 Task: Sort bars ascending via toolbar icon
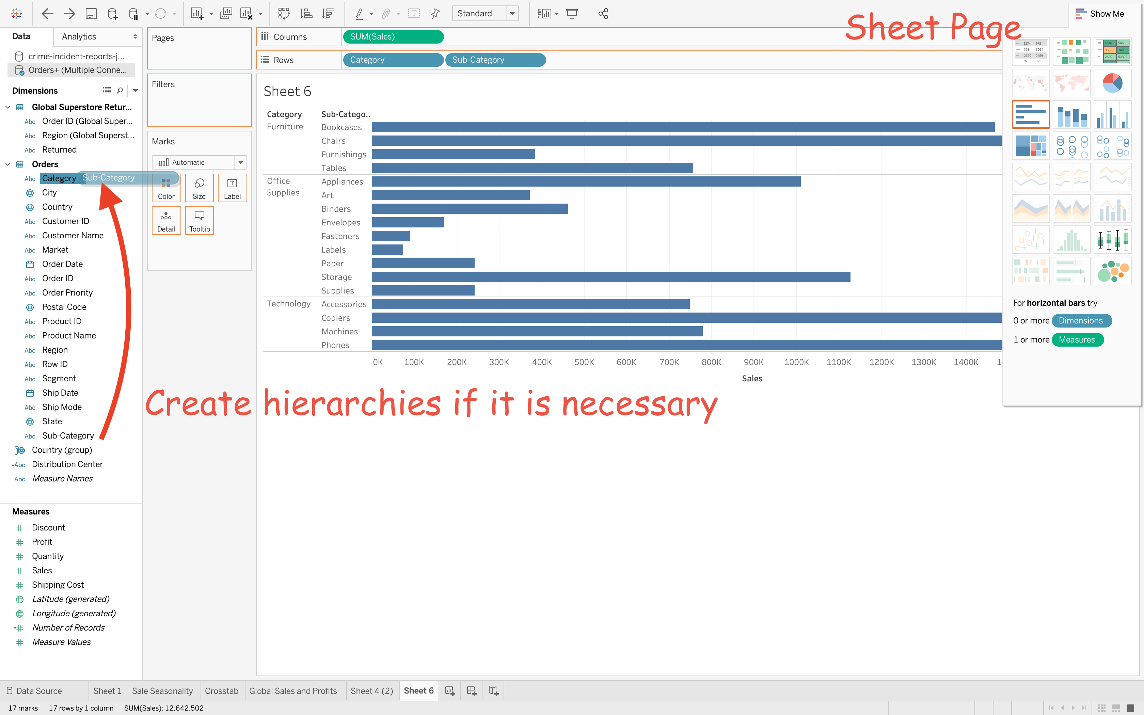click(x=306, y=14)
